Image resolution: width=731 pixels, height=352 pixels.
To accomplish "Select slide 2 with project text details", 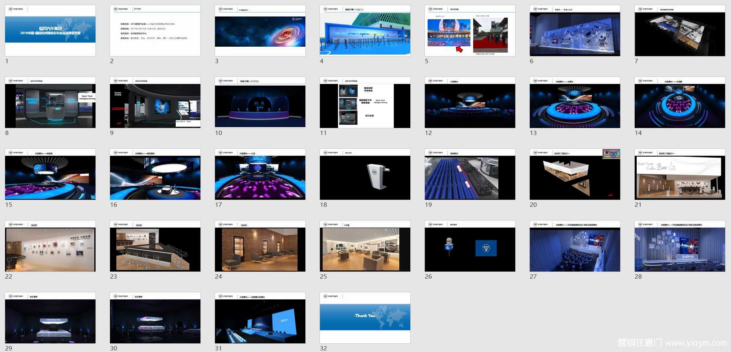I will pos(155,31).
